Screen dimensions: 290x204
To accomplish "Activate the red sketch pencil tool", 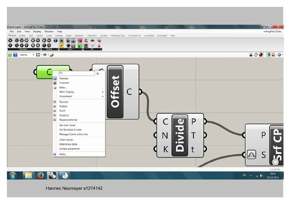I will point(52,55).
